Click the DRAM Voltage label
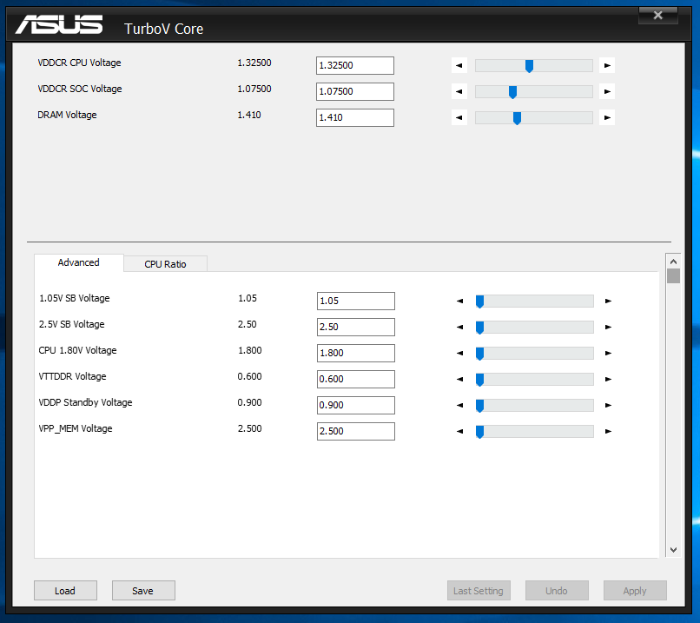The width and height of the screenshot is (700, 623). point(67,116)
